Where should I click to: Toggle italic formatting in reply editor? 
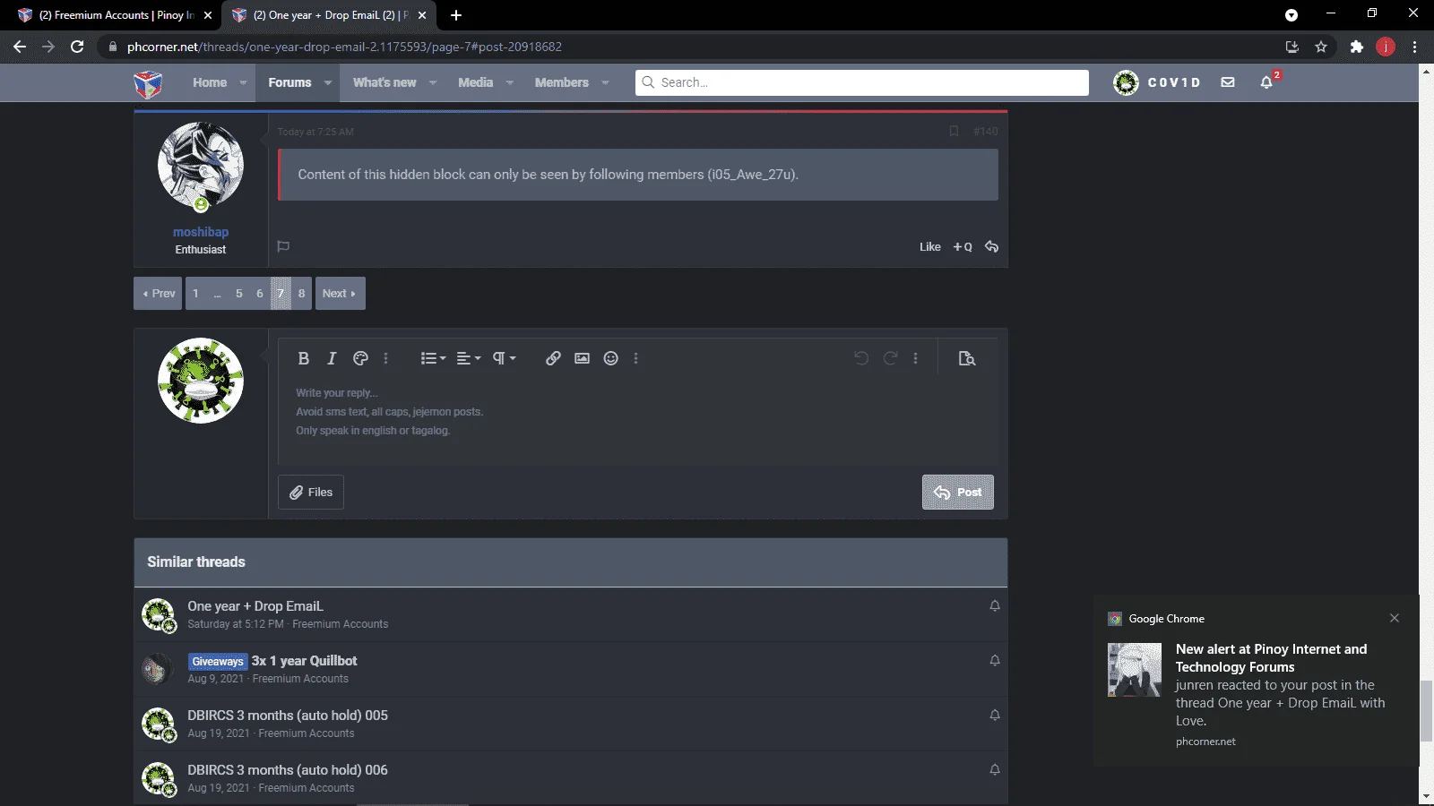(332, 358)
